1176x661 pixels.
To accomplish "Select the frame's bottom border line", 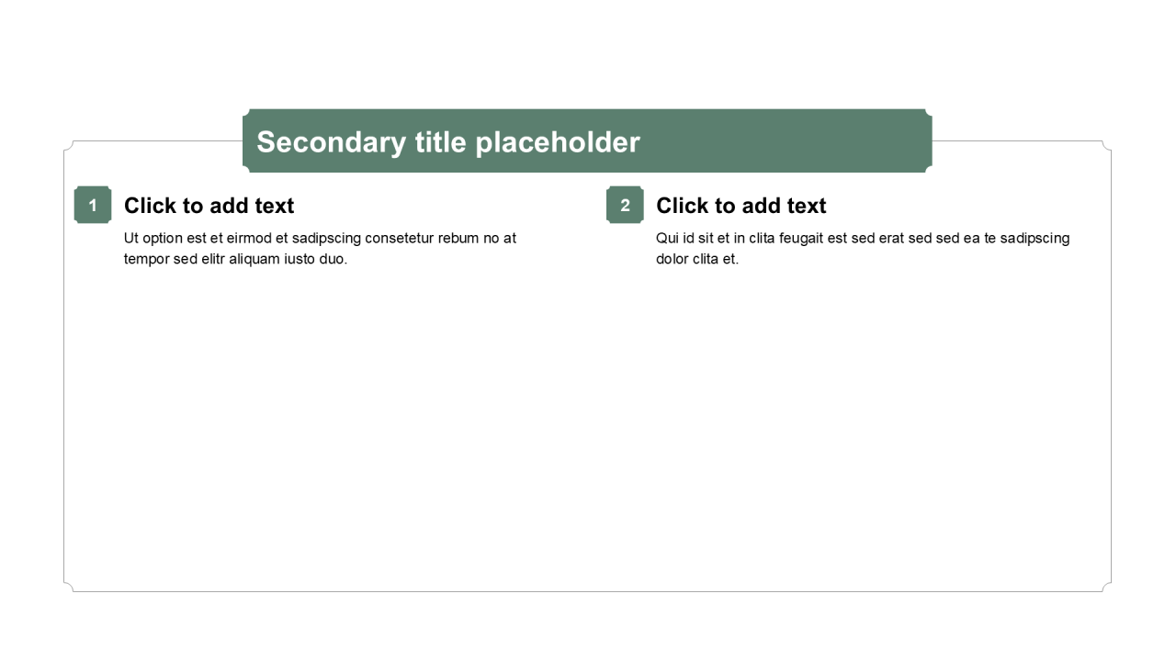I will [588, 591].
